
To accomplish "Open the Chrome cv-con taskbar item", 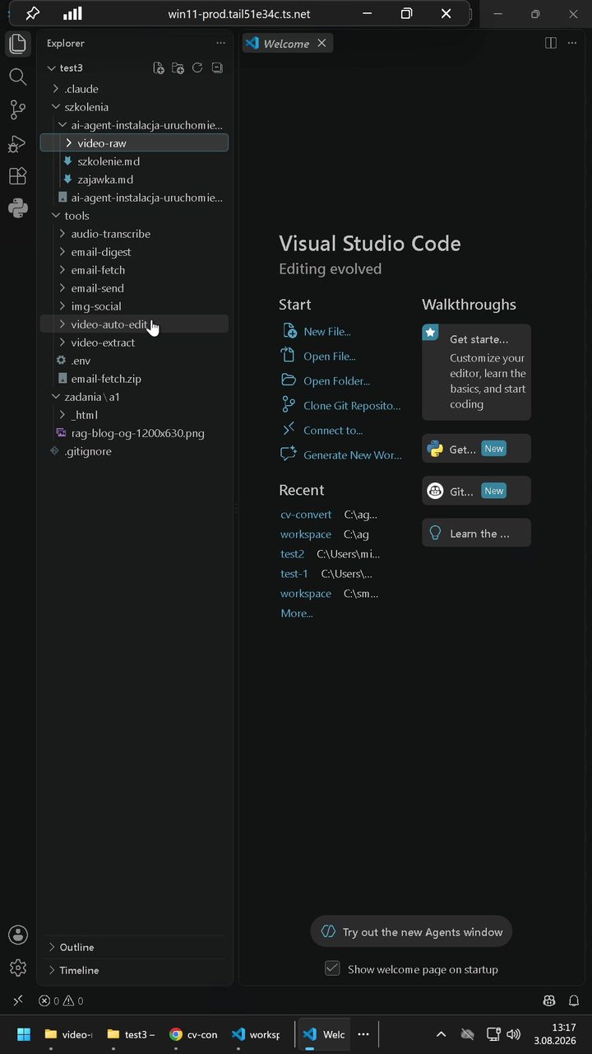I will pos(193,1034).
